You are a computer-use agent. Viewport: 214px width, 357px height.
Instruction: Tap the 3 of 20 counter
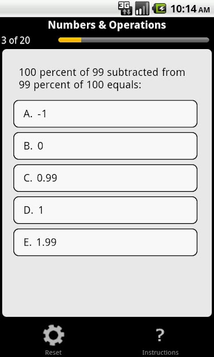click(16, 41)
